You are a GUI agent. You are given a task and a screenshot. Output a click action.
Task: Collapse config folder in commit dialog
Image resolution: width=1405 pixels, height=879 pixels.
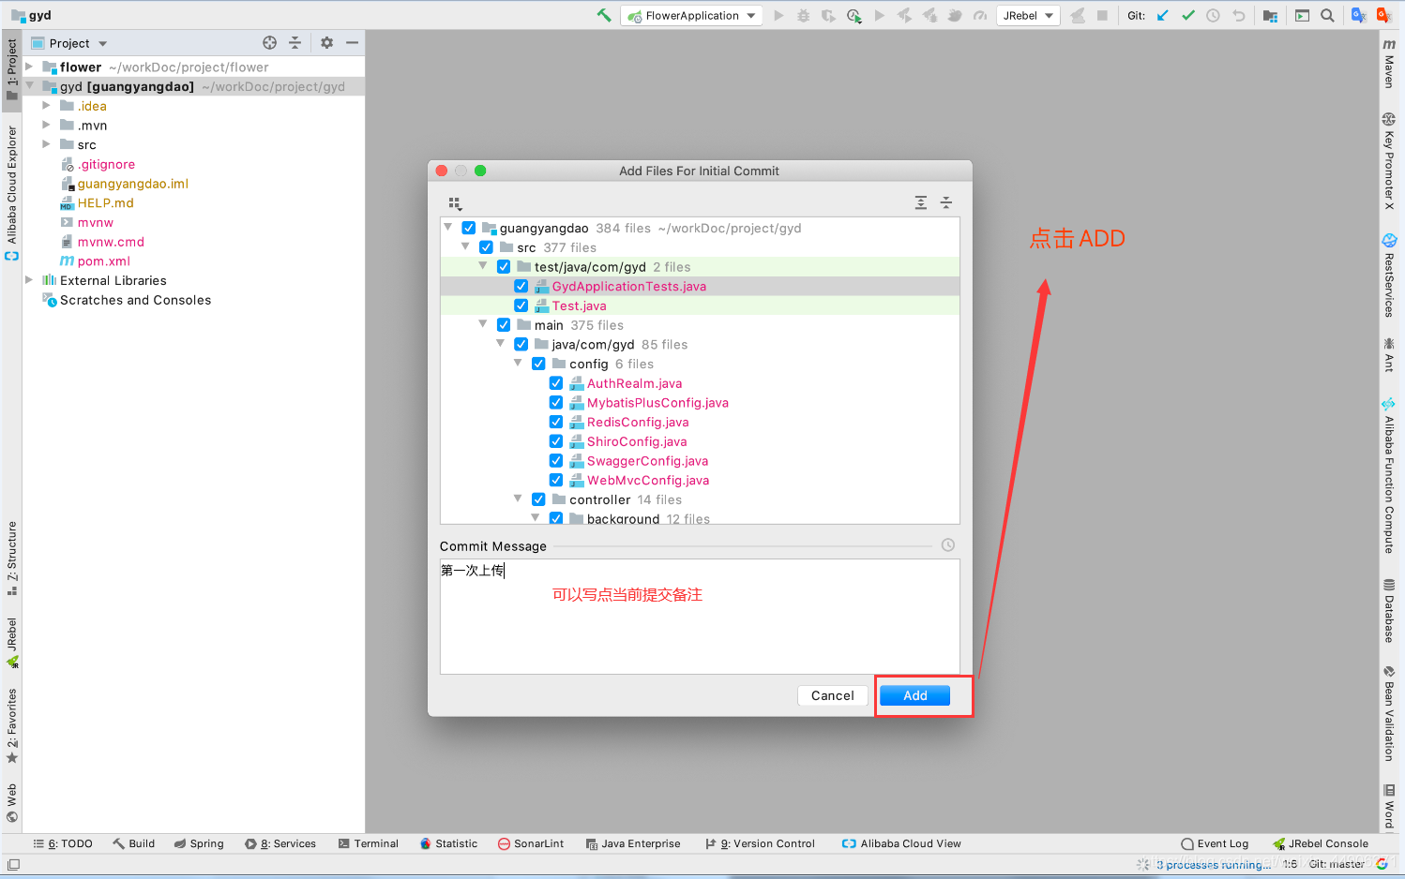518,363
